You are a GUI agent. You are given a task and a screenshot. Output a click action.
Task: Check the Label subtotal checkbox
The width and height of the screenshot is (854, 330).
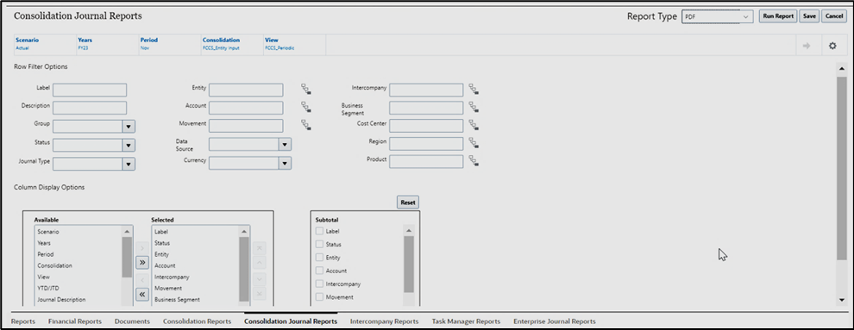(320, 231)
